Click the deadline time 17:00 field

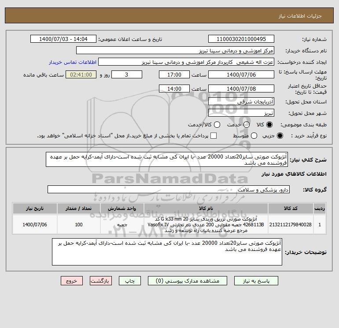pyautogui.click(x=174, y=74)
